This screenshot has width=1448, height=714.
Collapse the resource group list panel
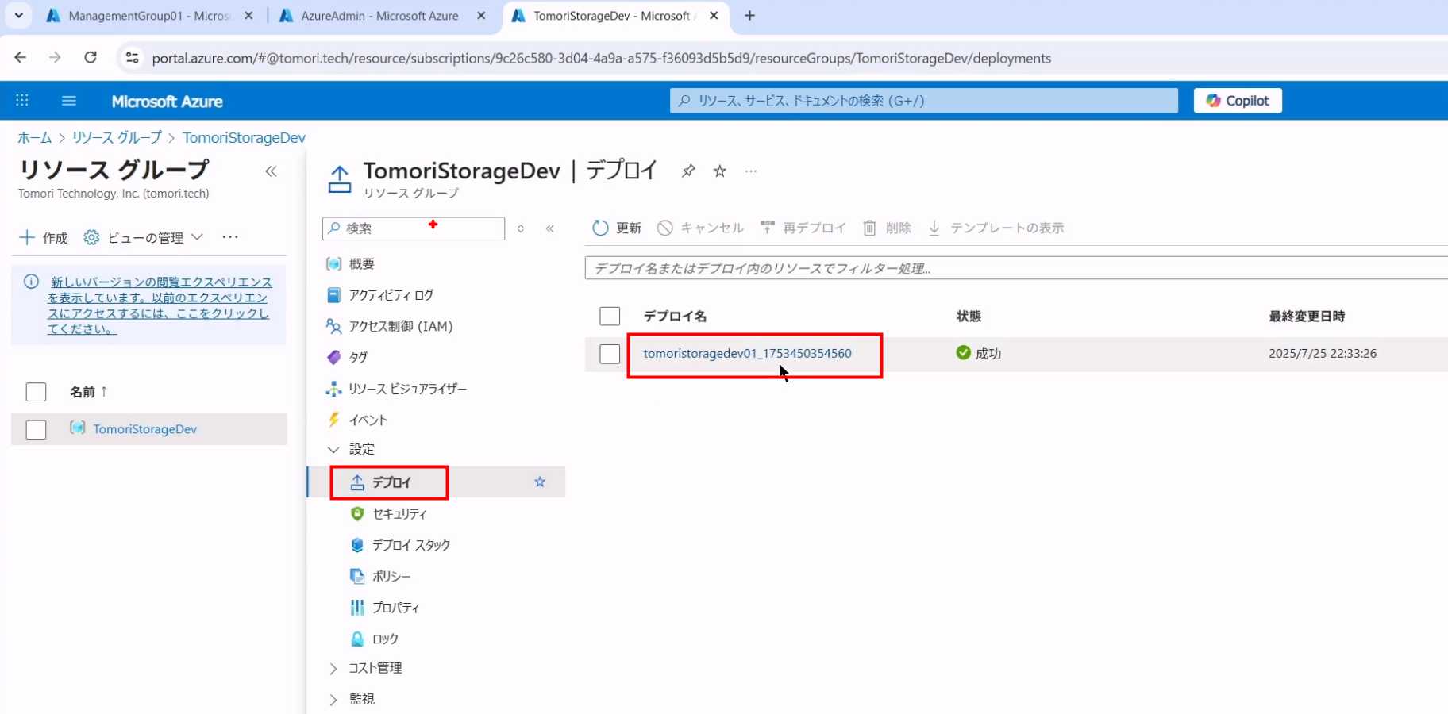coord(271,171)
